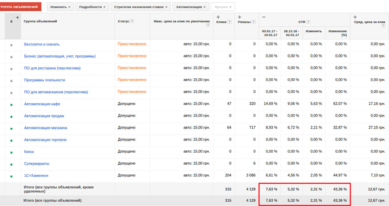Open ad group 'Бесплатно и скачать'
389x206 pixels.
42,44
